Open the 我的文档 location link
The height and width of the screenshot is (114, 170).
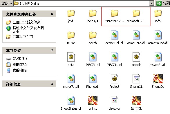pos(19,64)
